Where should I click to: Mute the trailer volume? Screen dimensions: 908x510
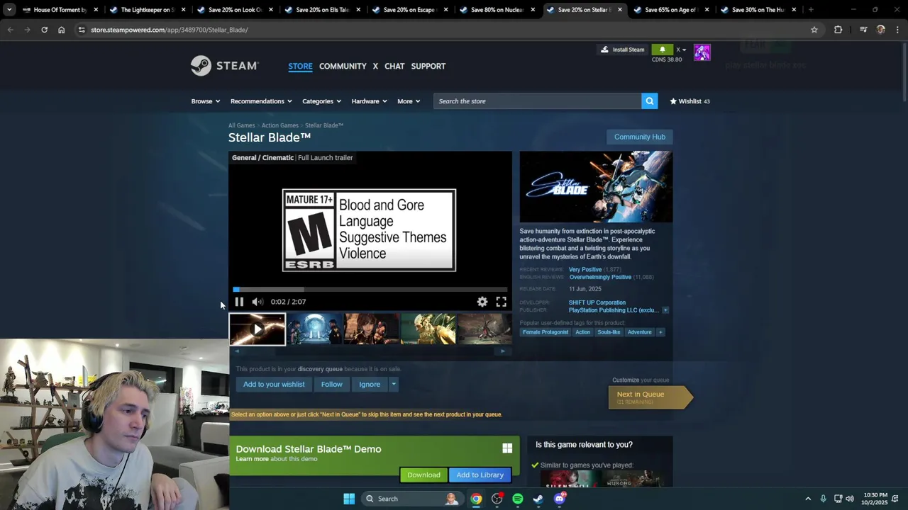click(258, 302)
